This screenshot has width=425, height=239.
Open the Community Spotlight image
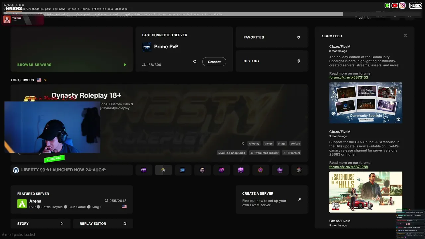click(x=366, y=103)
